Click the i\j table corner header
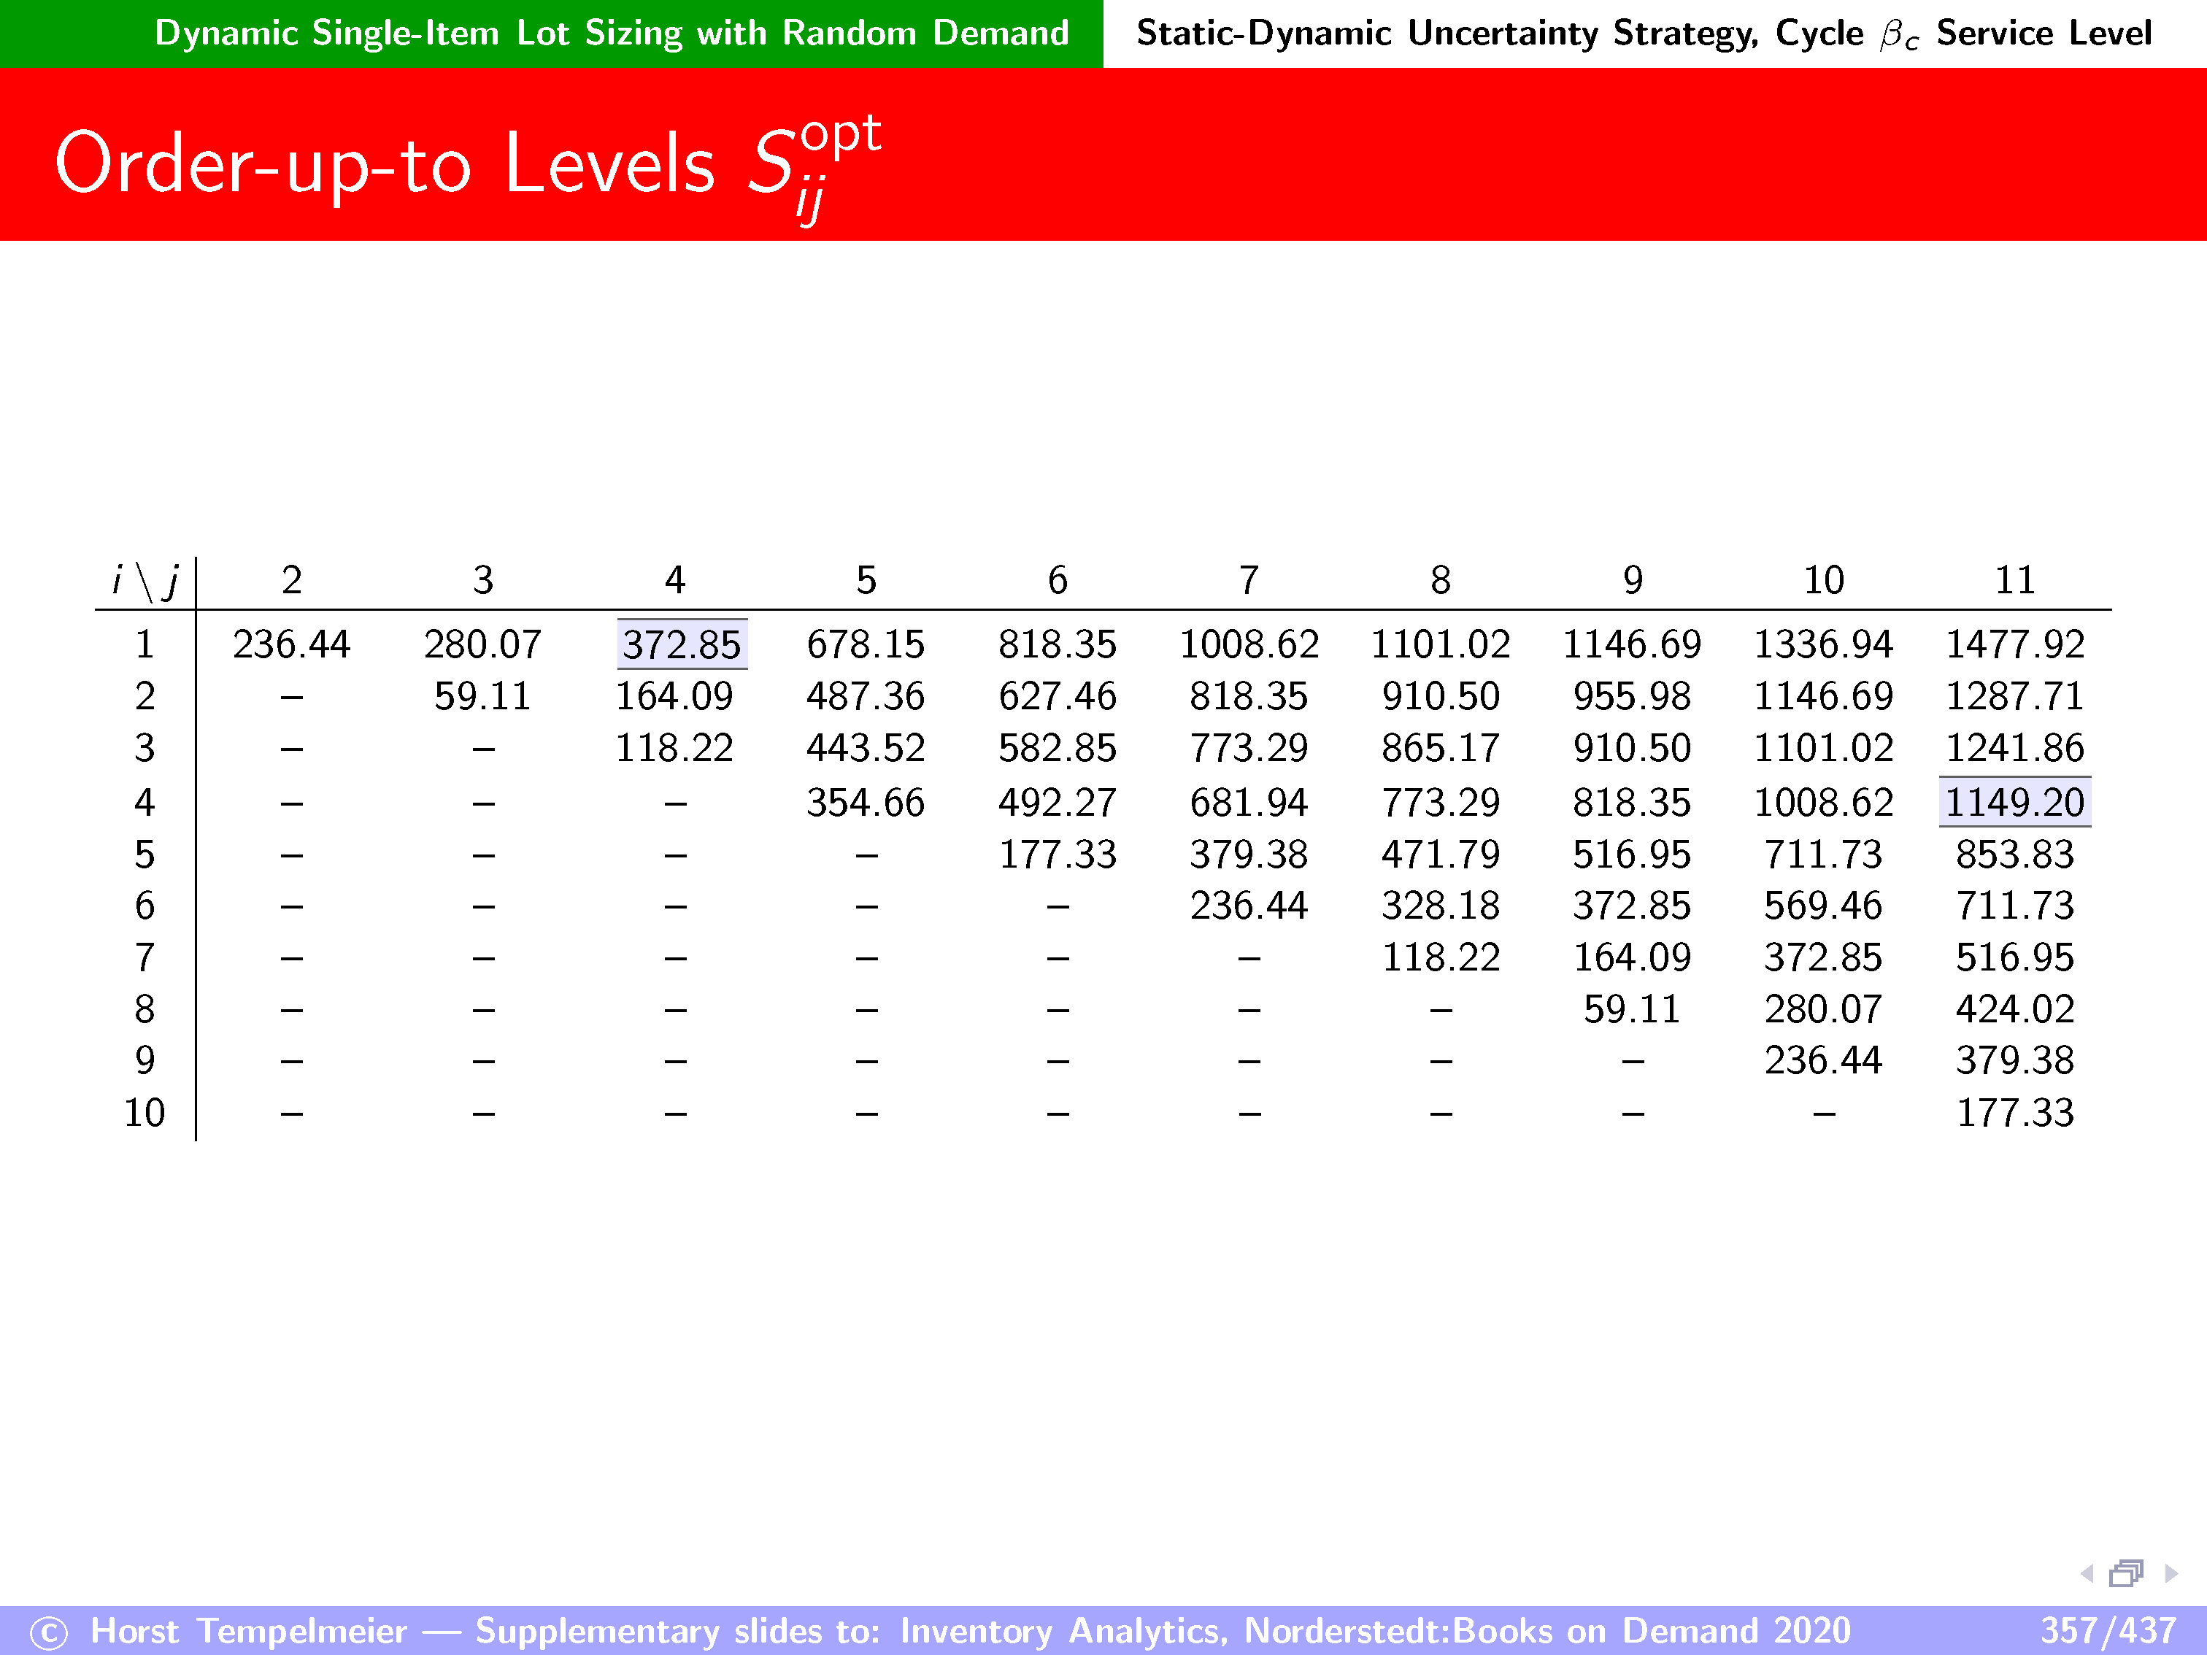The image size is (2207, 1655). [145, 581]
